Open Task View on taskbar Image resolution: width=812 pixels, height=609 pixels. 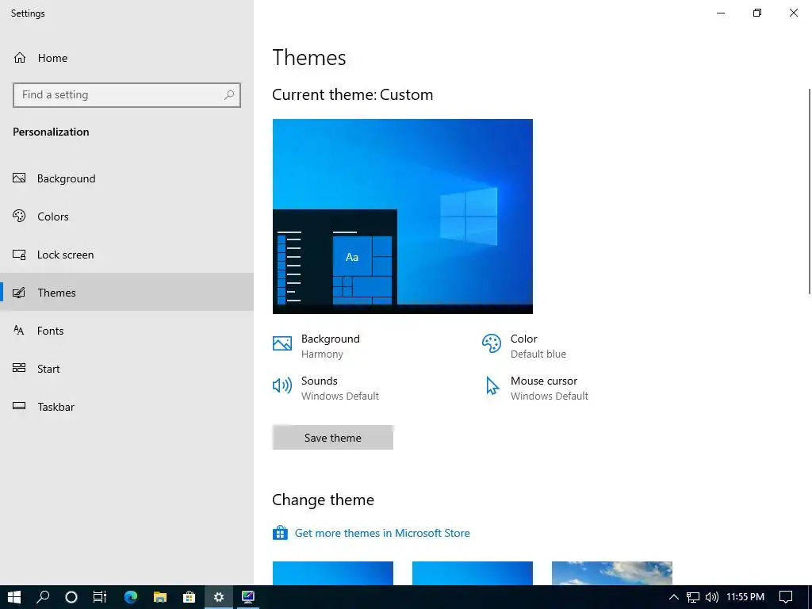click(100, 597)
